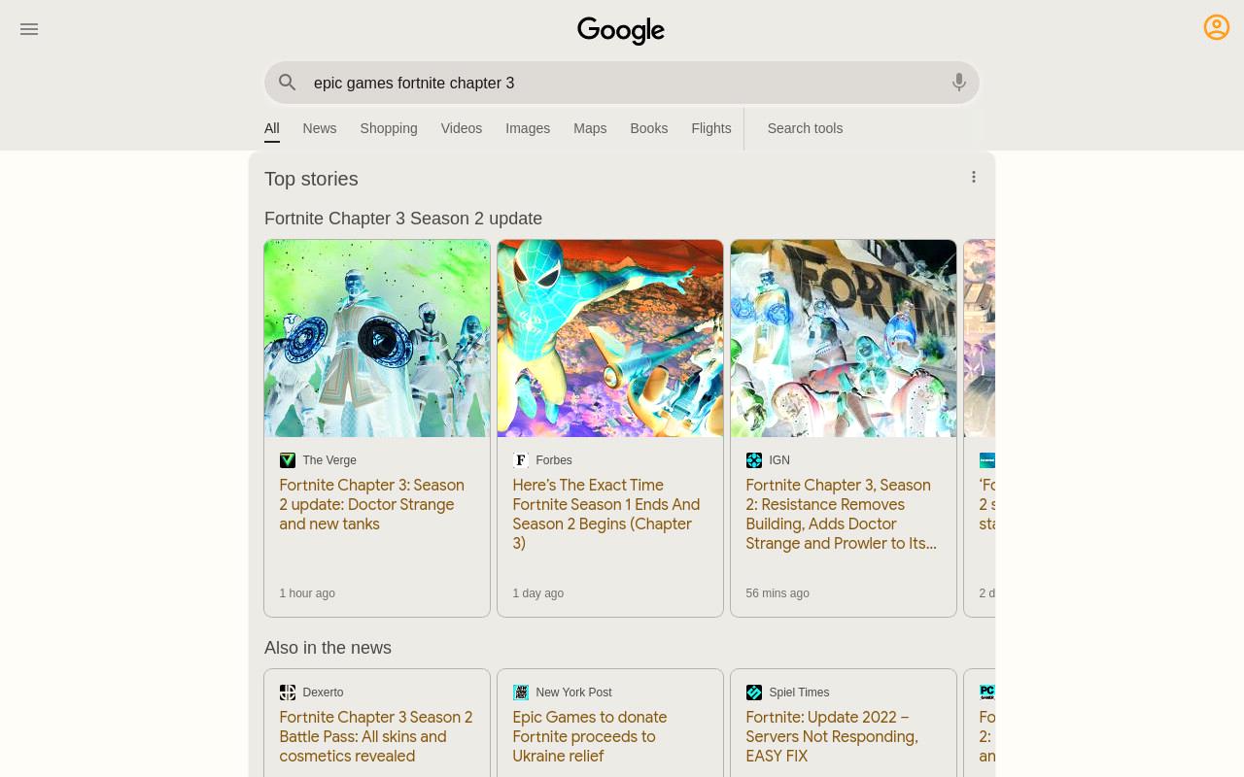Open the Videos tab
1244x777 pixels.
coord(462,128)
